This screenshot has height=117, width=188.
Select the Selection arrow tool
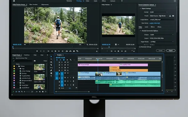coord(51,56)
